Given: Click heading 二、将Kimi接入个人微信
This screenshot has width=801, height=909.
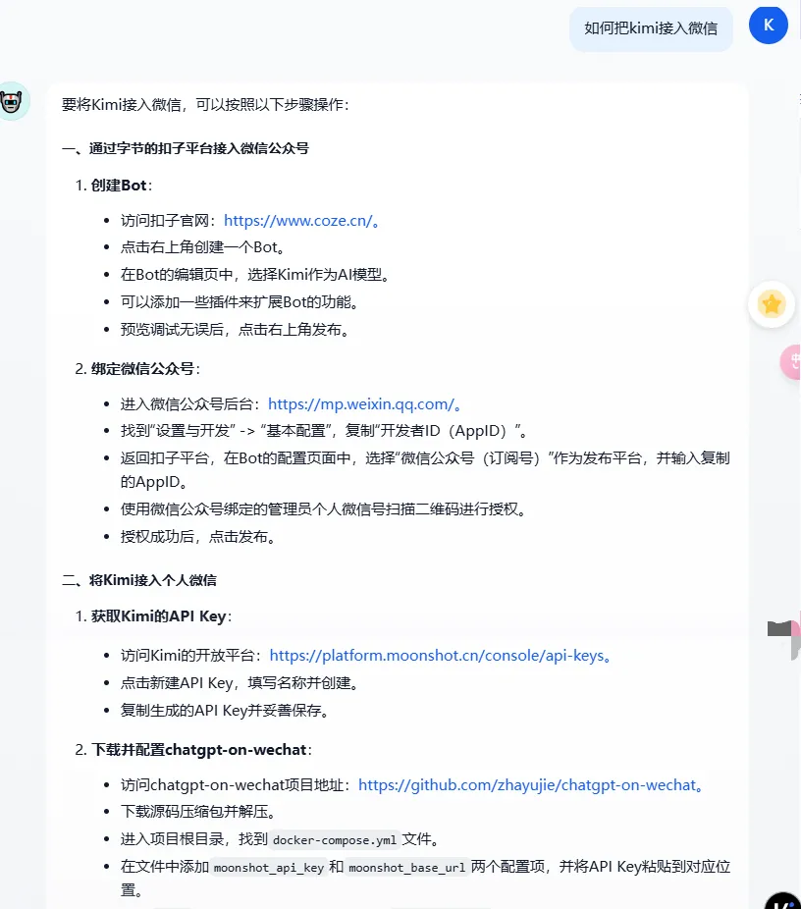Looking at the screenshot, I should pyautogui.click(x=139, y=580).
